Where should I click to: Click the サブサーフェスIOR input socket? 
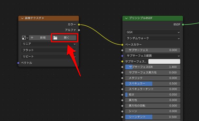click(x=122, y=67)
